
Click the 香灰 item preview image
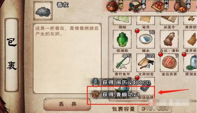point(43,11)
